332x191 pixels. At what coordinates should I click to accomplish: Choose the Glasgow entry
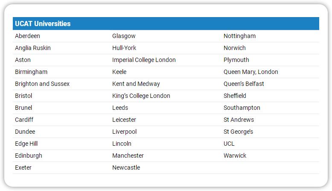124,36
